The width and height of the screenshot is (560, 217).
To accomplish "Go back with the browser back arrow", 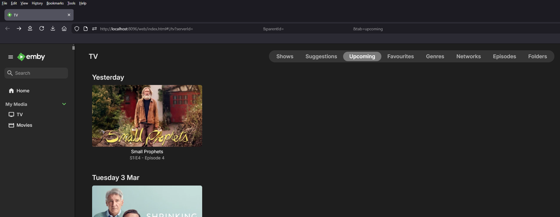I will pos(8,29).
